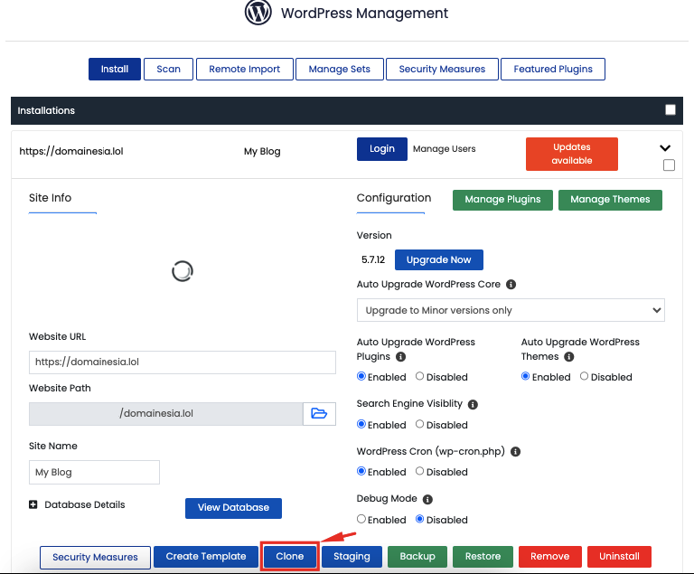694x574 pixels.
Task: Show info icon for Debug Mode
Action: click(427, 500)
